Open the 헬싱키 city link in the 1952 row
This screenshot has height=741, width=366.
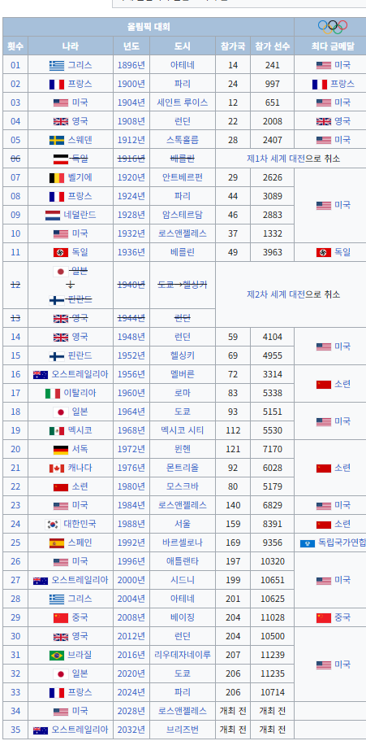(x=183, y=355)
